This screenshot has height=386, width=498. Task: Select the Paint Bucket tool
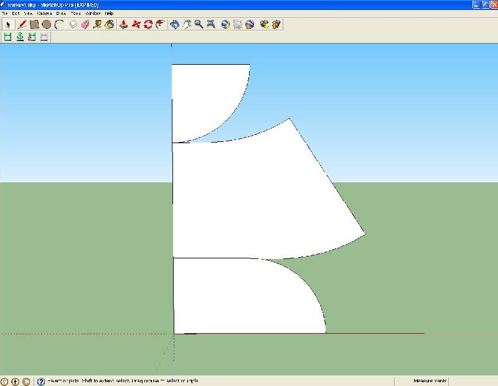pos(110,25)
